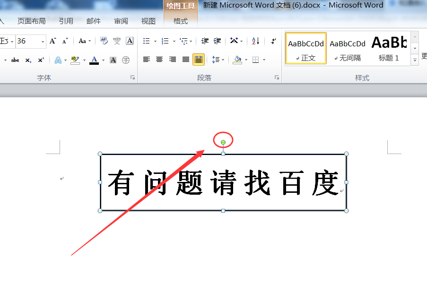Click the Multilevel List icon
Image resolution: width=427 pixels, height=284 pixels.
pyautogui.click(x=183, y=41)
